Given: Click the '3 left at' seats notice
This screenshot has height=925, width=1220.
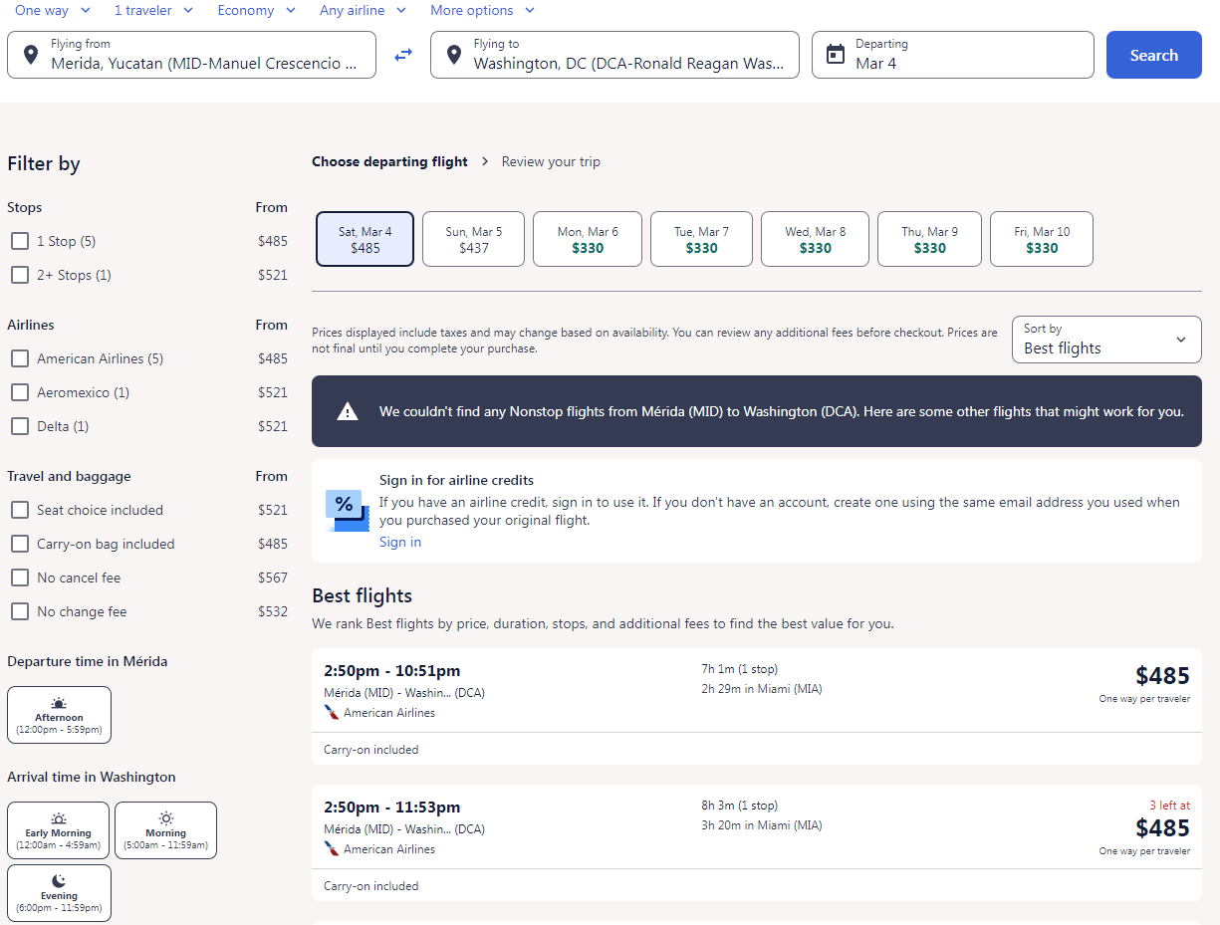Looking at the screenshot, I should [x=1169, y=807].
